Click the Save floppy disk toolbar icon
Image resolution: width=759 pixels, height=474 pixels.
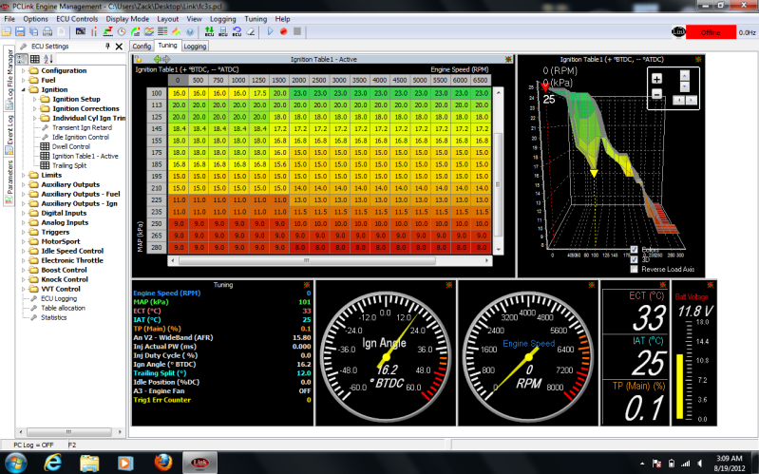[20, 32]
